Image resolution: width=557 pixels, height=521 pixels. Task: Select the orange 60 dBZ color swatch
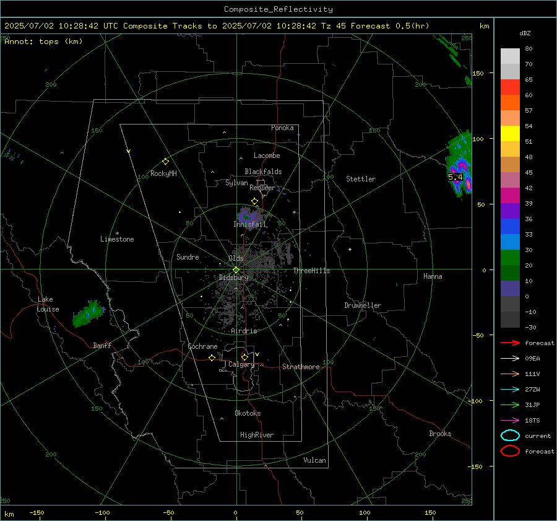point(510,102)
